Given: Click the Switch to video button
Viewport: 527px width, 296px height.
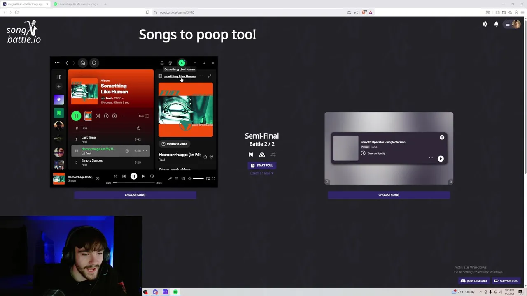Looking at the screenshot, I should tap(174, 144).
